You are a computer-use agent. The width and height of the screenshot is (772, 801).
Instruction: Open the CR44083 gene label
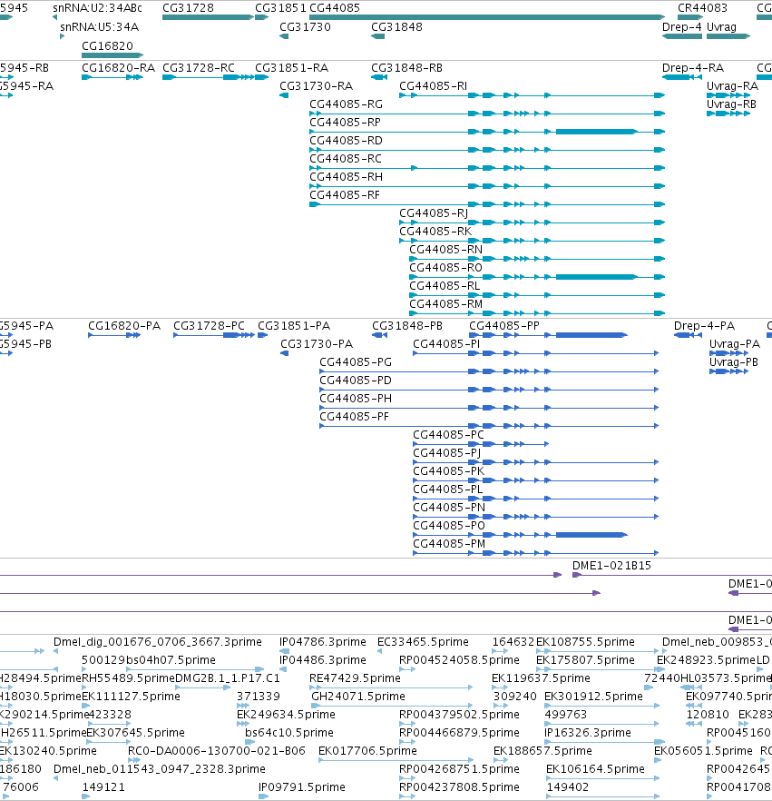pyautogui.click(x=702, y=8)
